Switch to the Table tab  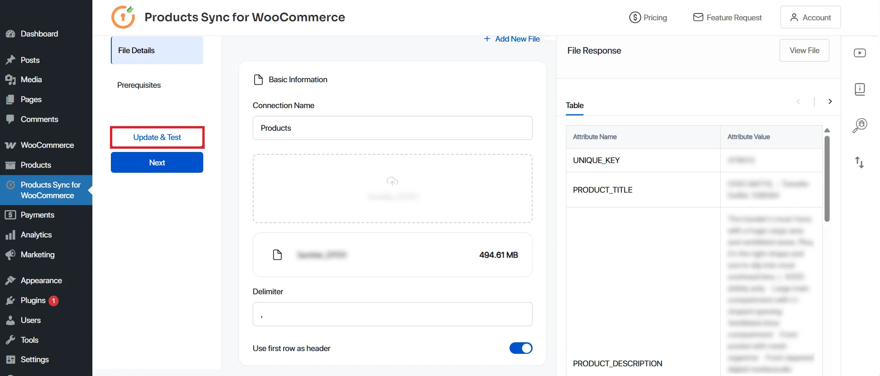[x=575, y=105]
